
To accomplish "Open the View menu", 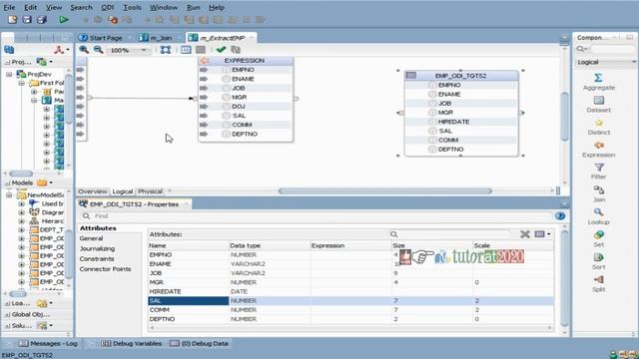I will (54, 7).
